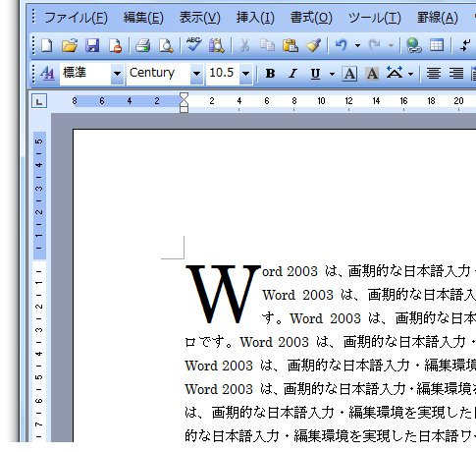Print the document using the printer icon
Viewport: 476px width, 452px height.
[x=143, y=45]
